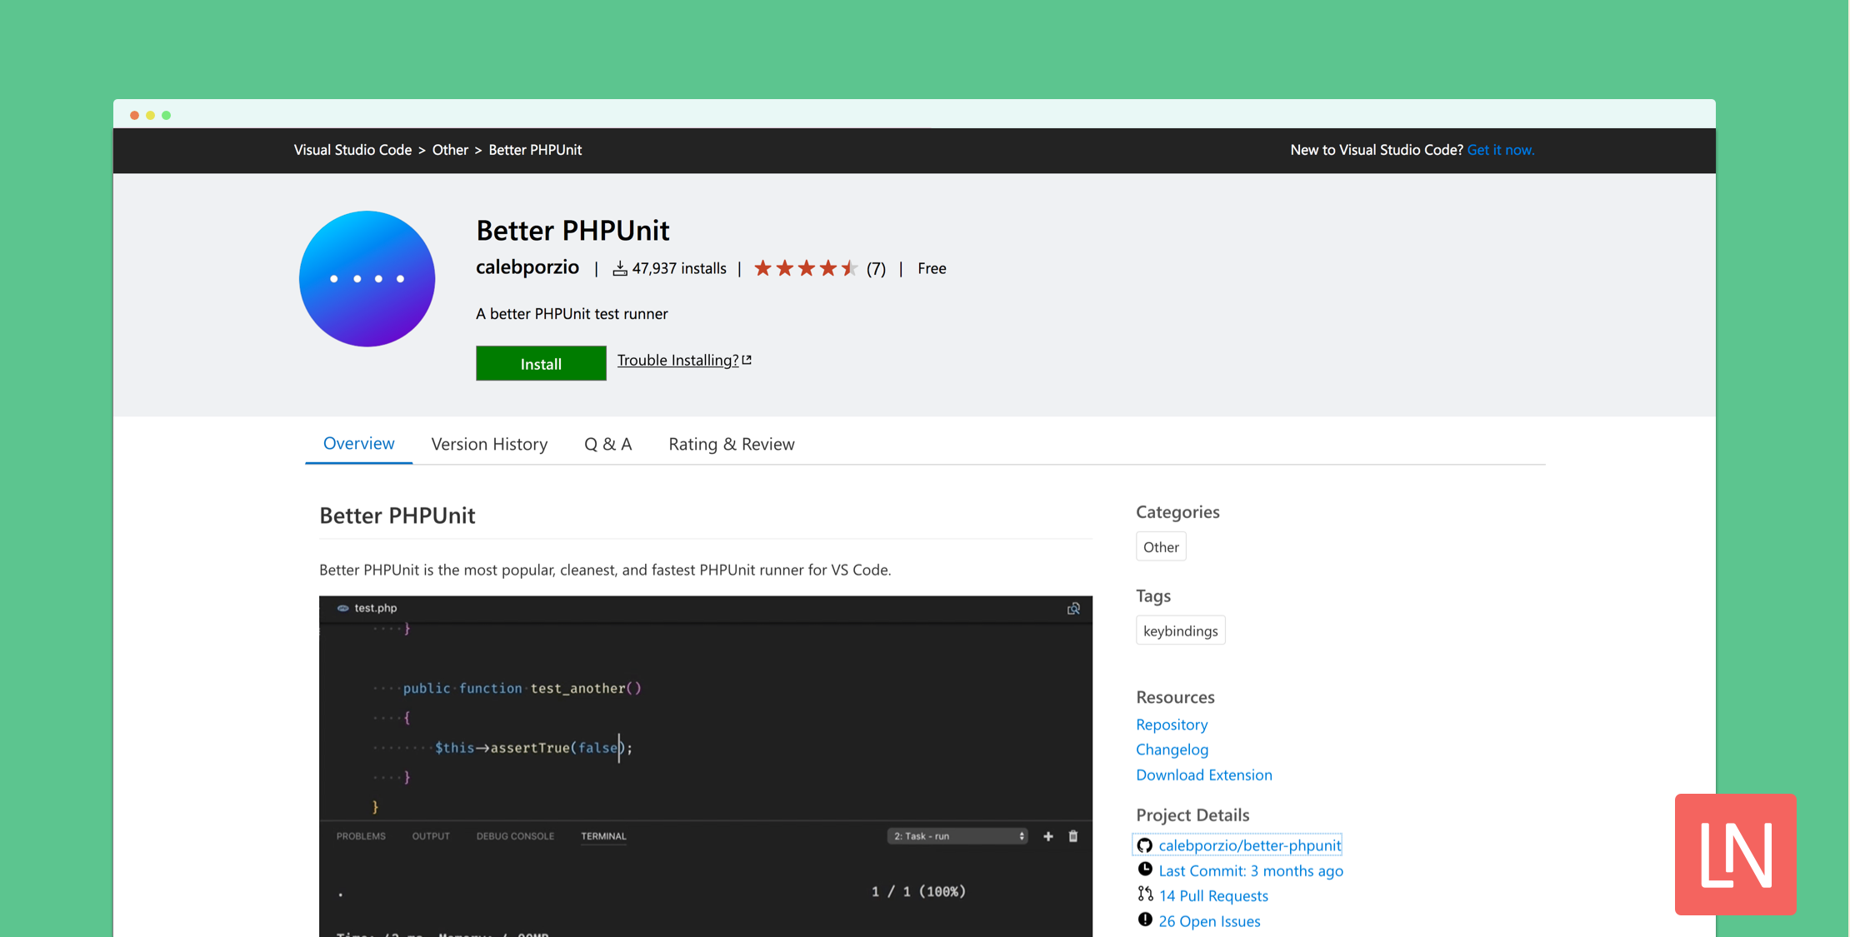Go to Visual Studio Code breadcrumb

tap(352, 150)
